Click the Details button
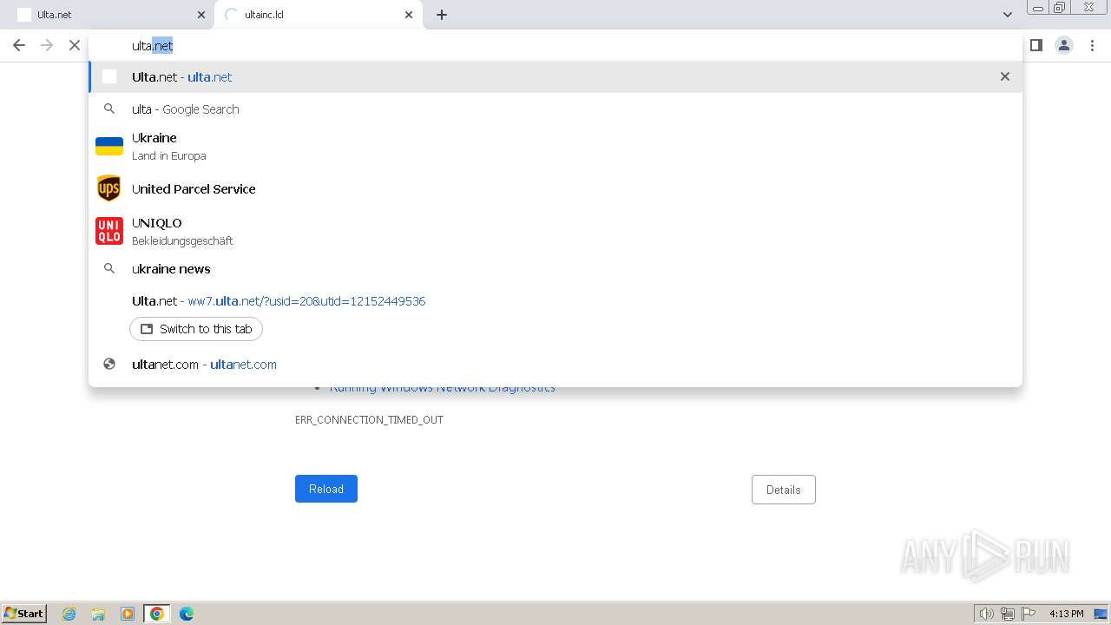 tap(784, 490)
